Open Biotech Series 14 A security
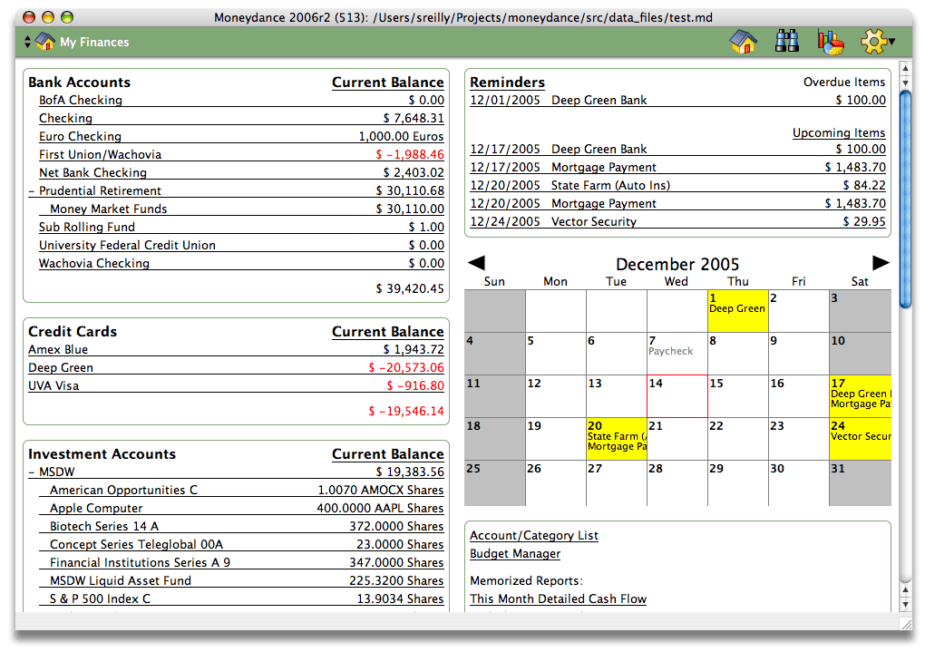Screen dimensions: 925x652 [x=104, y=526]
